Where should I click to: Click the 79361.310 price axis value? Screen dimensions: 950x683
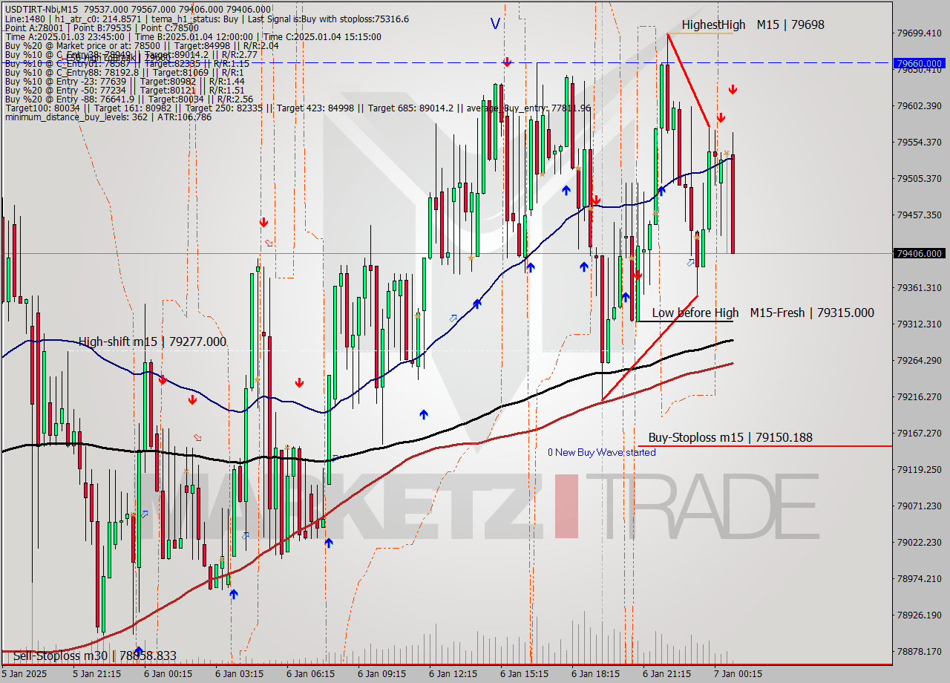(920, 288)
